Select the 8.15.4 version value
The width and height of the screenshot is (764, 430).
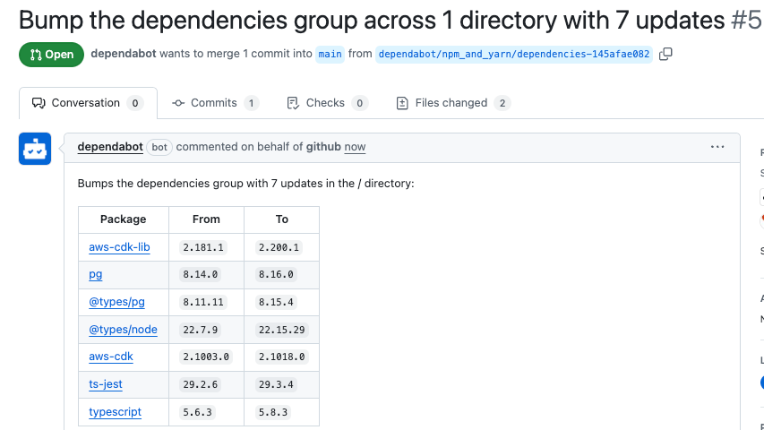click(276, 302)
